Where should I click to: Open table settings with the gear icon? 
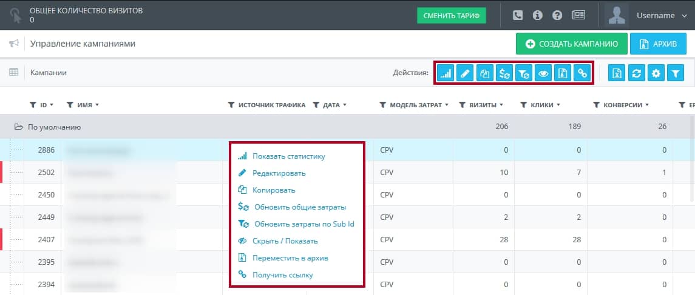coord(656,73)
